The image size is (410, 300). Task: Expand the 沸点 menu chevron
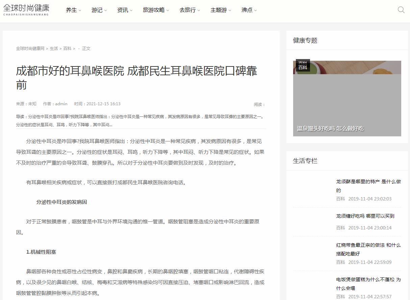pos(256,10)
